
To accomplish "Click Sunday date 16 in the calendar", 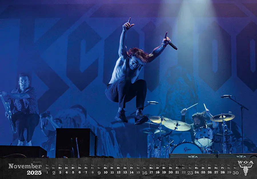I will (x=144, y=173).
